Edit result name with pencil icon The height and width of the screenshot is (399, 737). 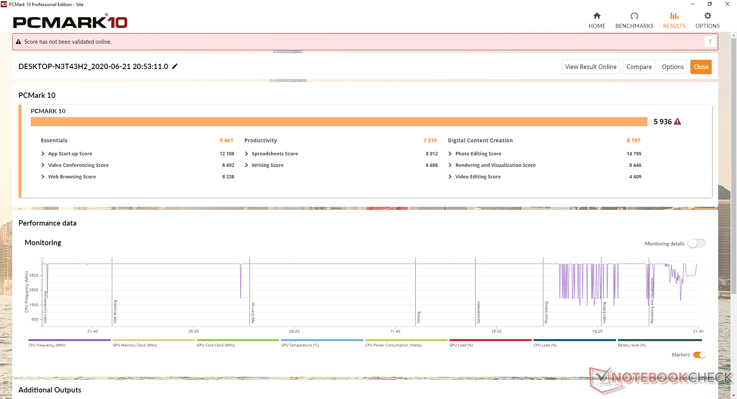175,66
